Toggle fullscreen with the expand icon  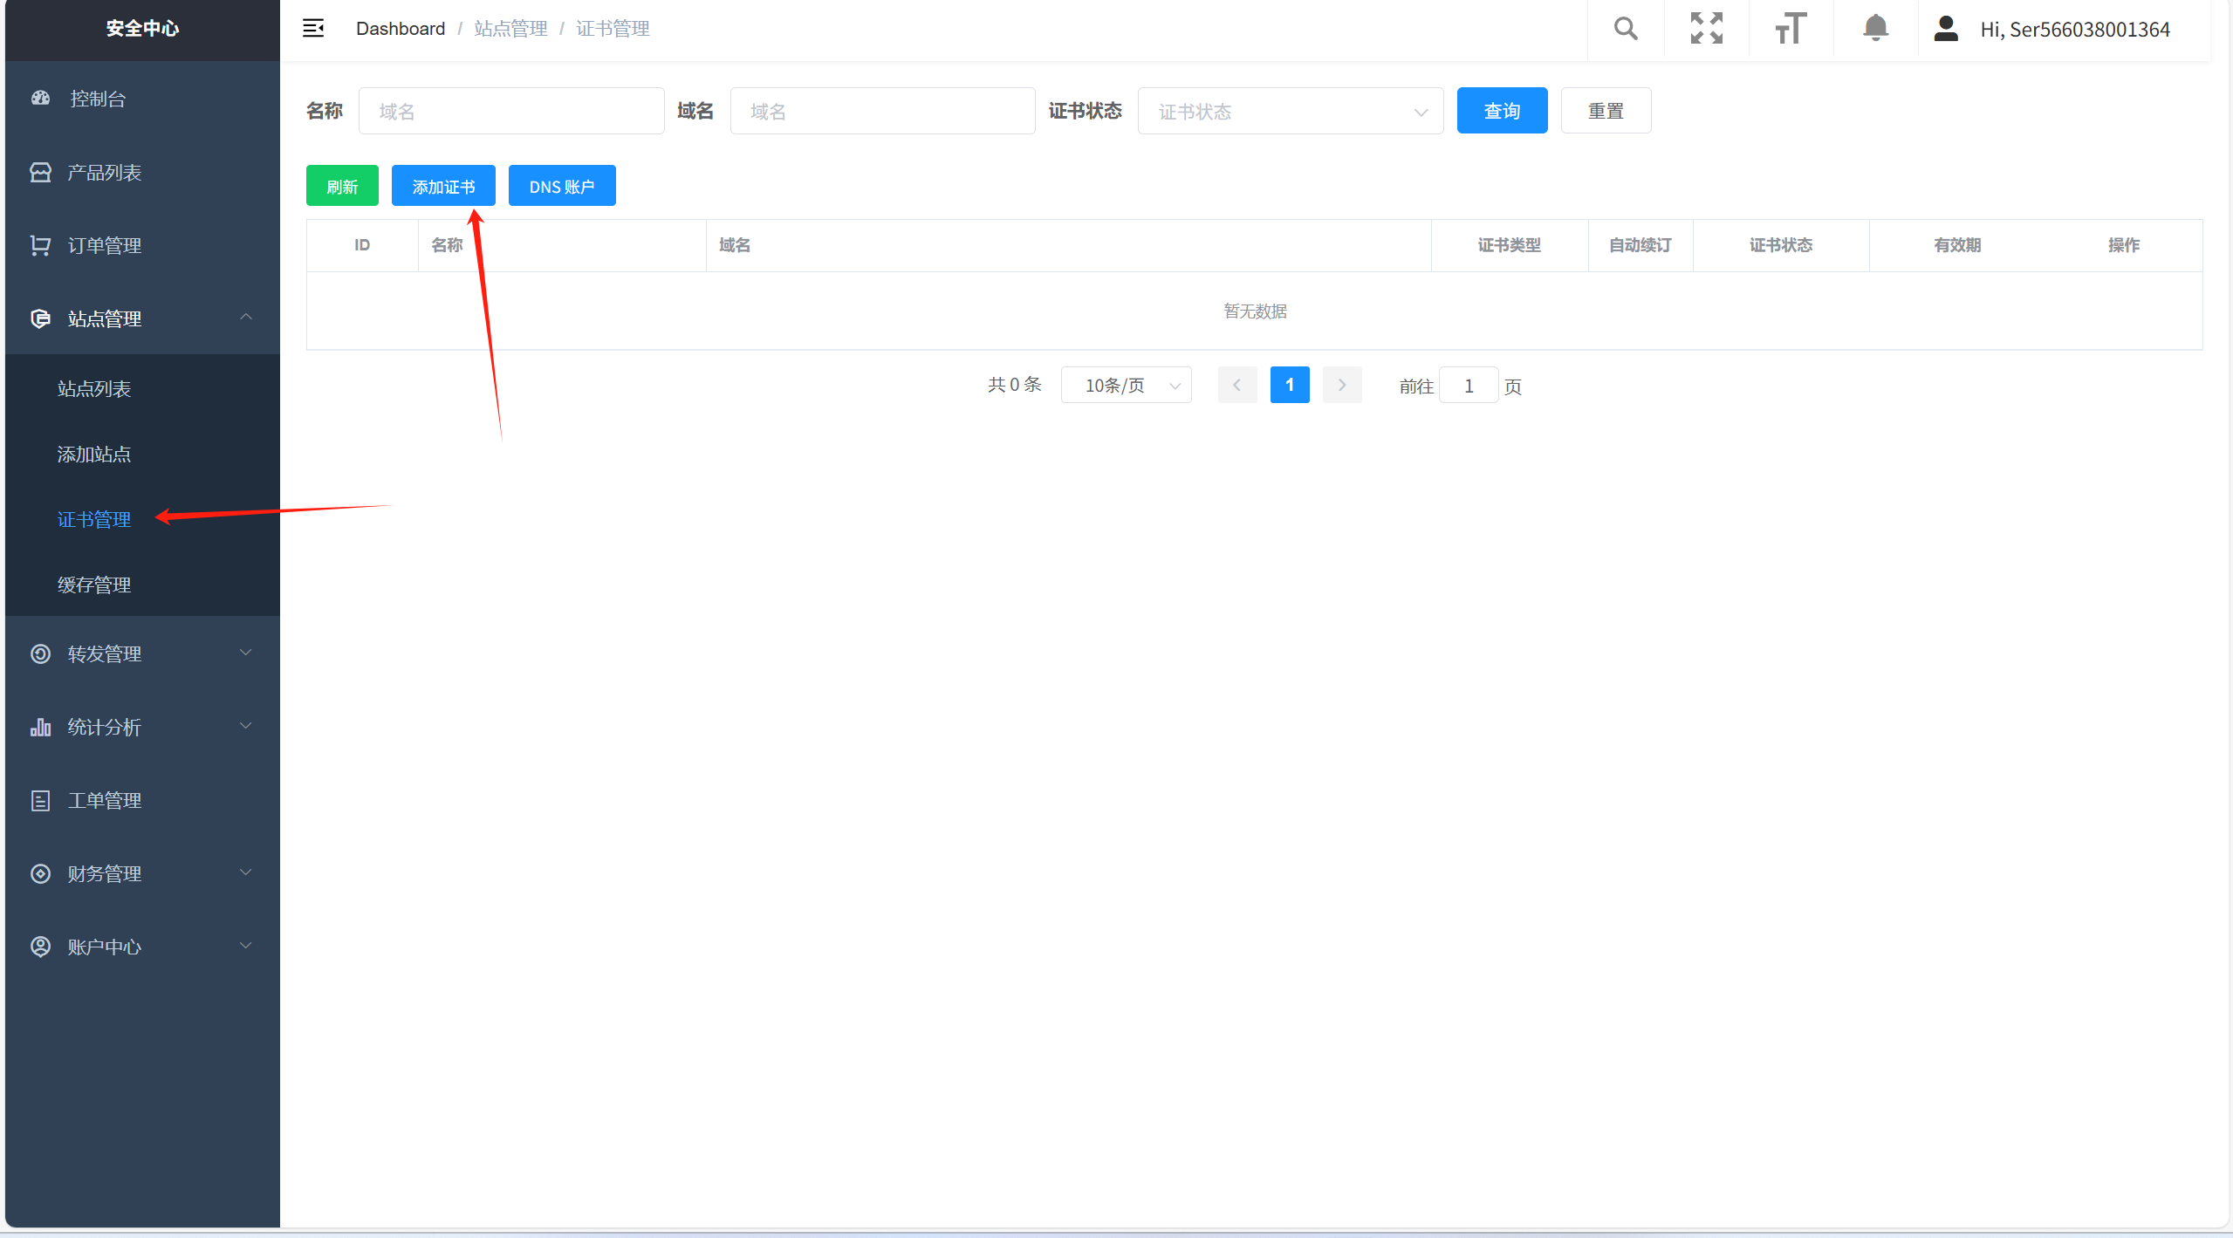point(1707,29)
